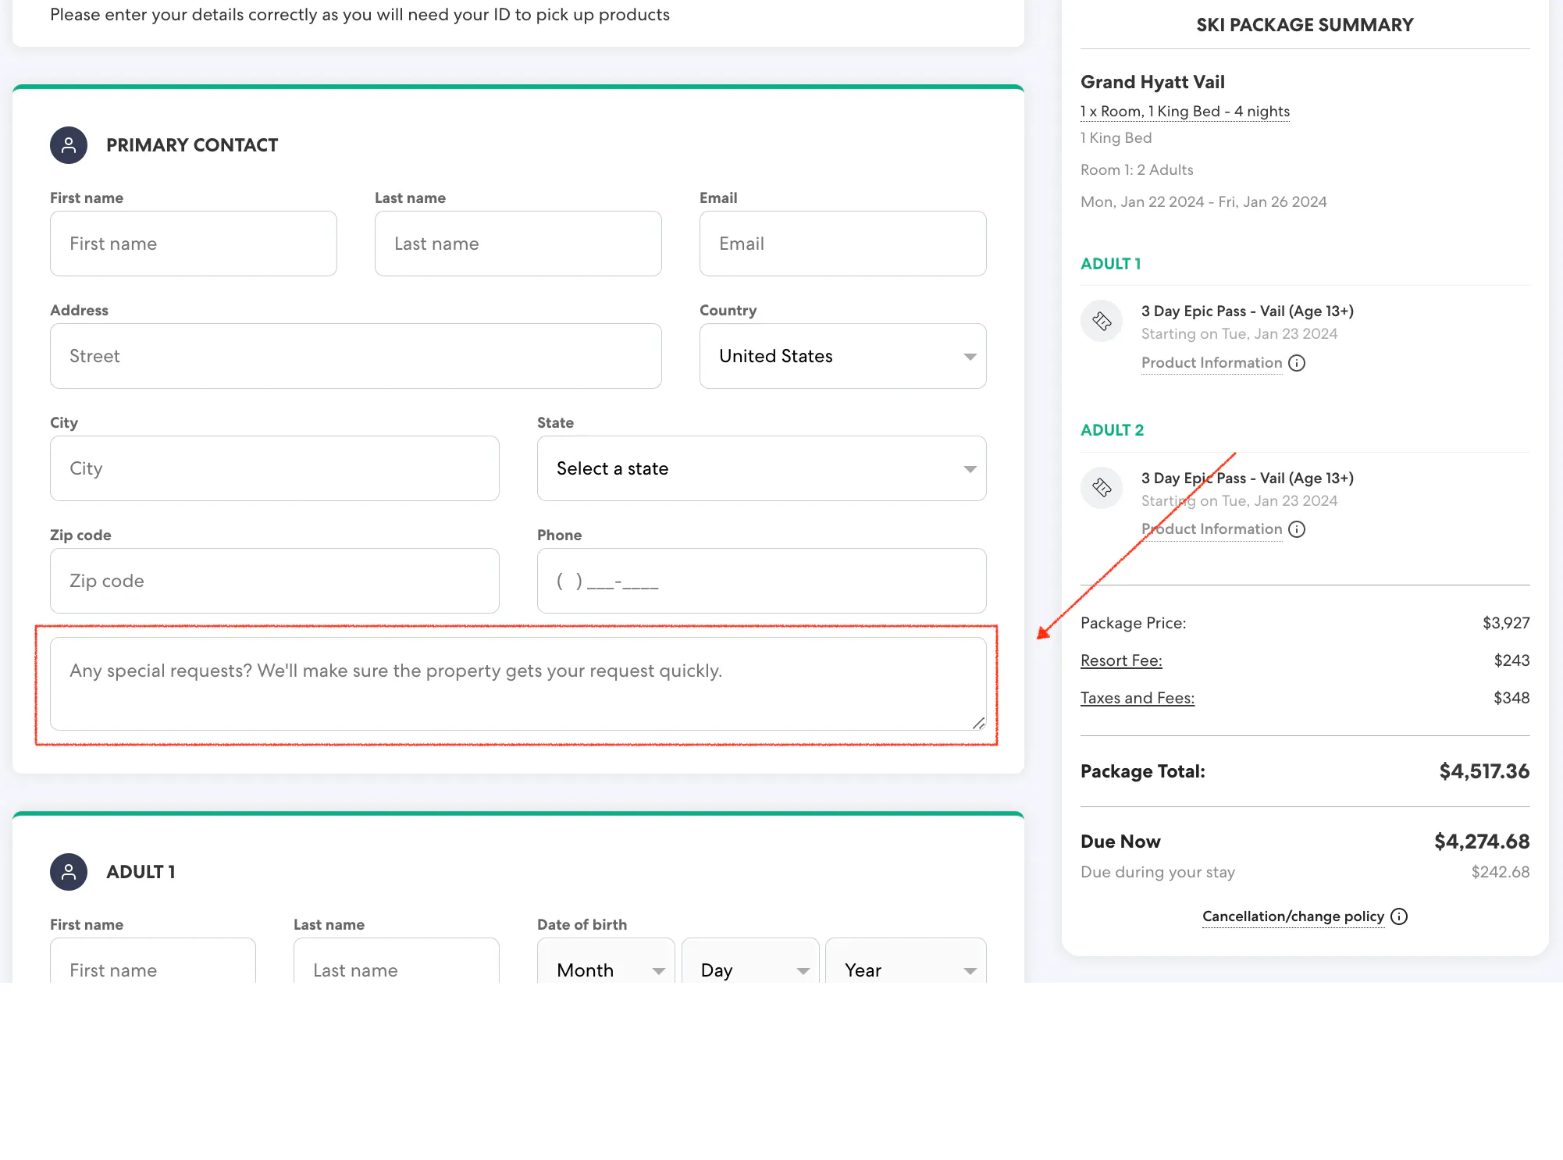Open the Month date of birth dropdown
Screen dimensions: 1563x1160
tap(606, 970)
